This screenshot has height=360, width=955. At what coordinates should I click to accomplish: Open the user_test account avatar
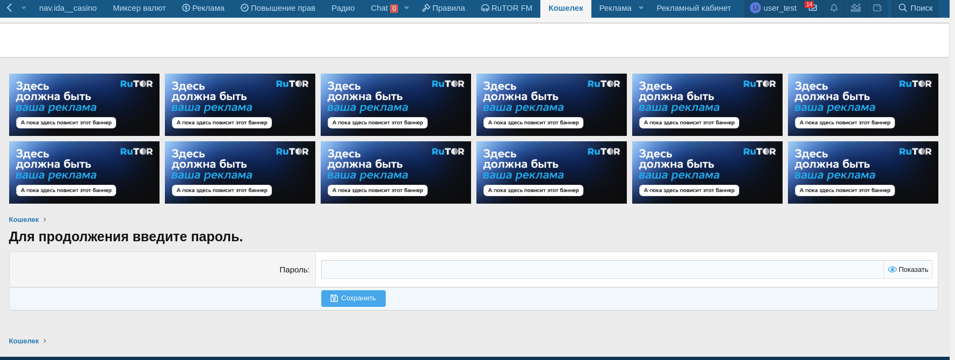point(755,8)
